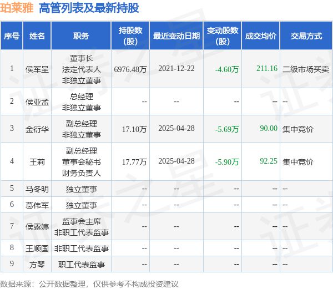Click the 交易方式 column header
This screenshot has height=289, width=333.
pos(306,36)
